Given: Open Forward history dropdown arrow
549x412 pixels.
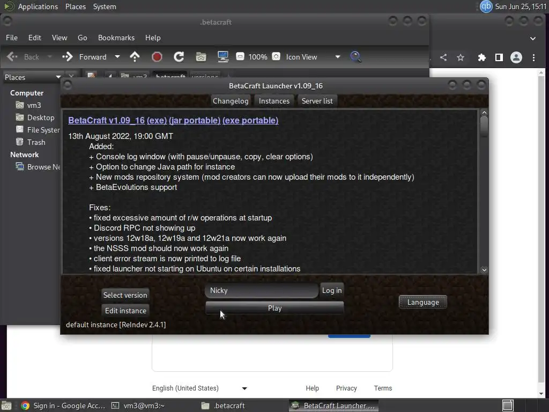Looking at the screenshot, I should [x=117, y=57].
